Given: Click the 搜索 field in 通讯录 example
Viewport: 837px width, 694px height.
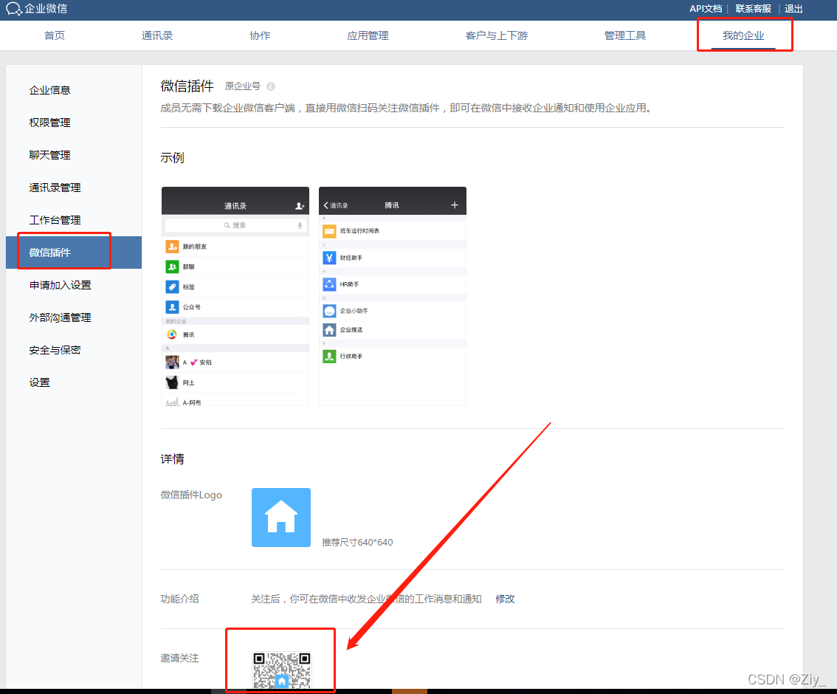Looking at the screenshot, I should (x=235, y=225).
